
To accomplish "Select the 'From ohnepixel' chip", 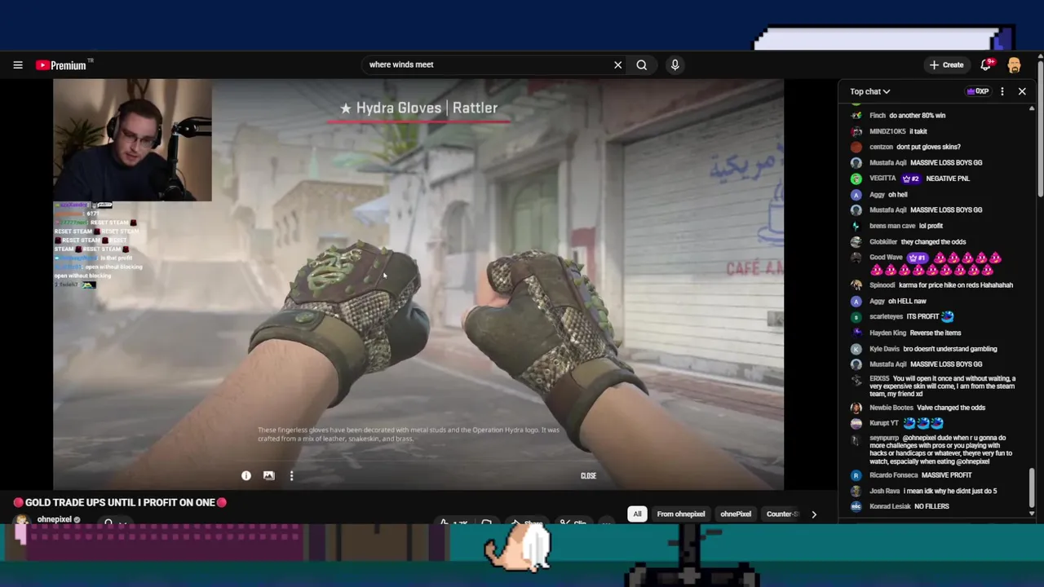I will coord(681,514).
